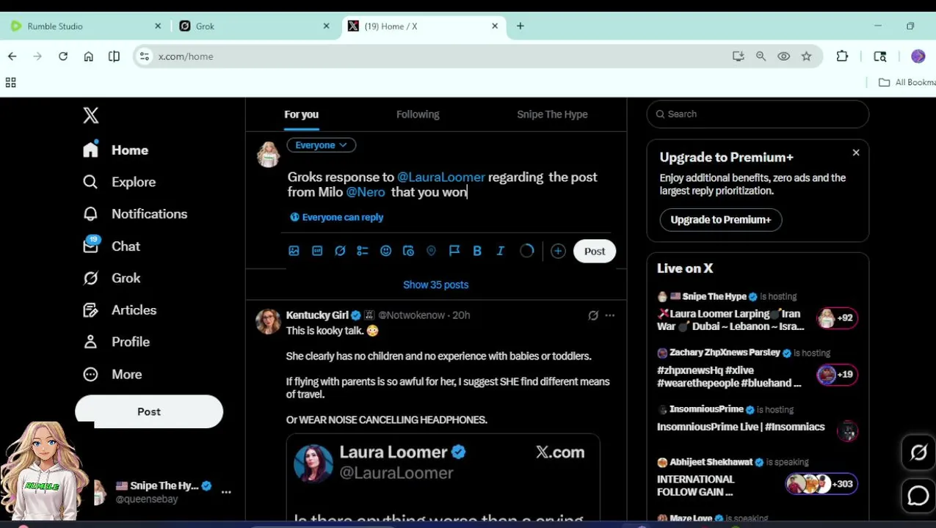The height and width of the screenshot is (528, 936).
Task: Open Grok from the sidebar
Action: [x=112, y=278]
